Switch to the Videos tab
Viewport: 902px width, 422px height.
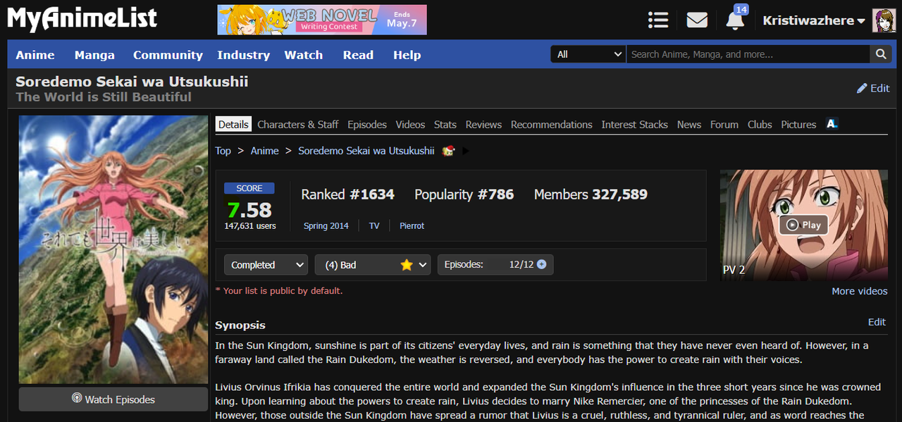pyautogui.click(x=410, y=124)
